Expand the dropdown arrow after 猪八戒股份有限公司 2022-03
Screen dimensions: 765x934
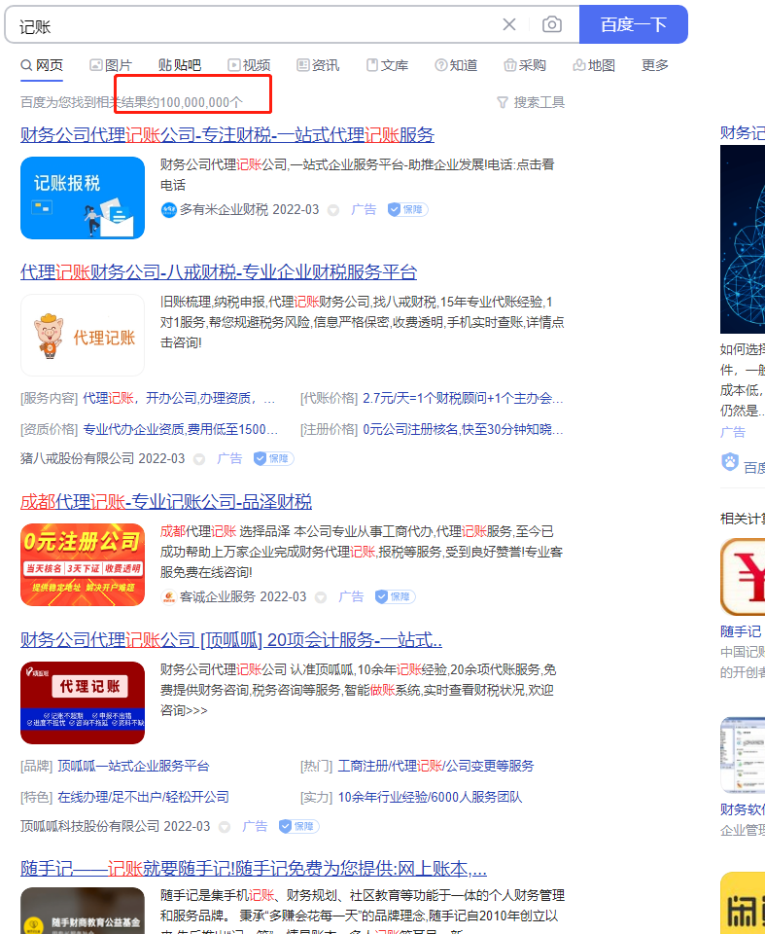[199, 459]
